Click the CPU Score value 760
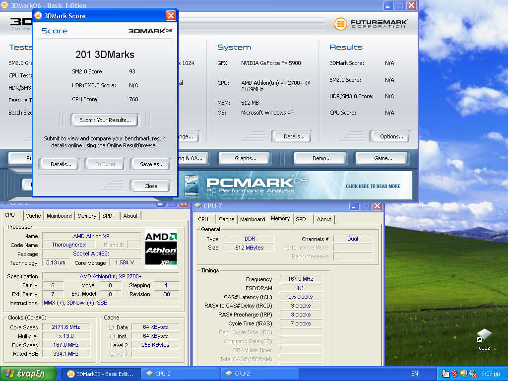 pos(133,99)
